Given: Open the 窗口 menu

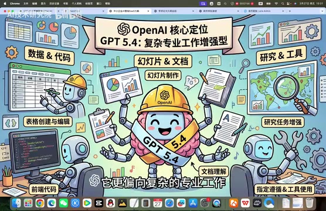Looking at the screenshot, I should pos(99,4).
